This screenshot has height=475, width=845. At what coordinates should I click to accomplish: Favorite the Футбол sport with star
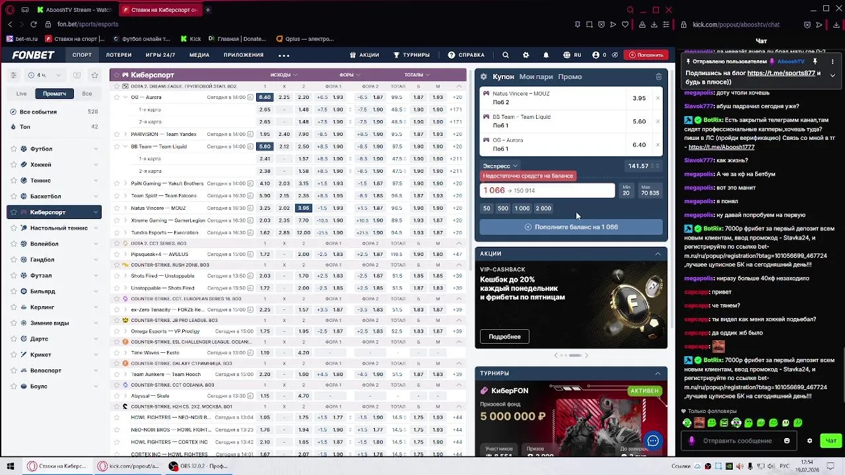click(x=13, y=149)
